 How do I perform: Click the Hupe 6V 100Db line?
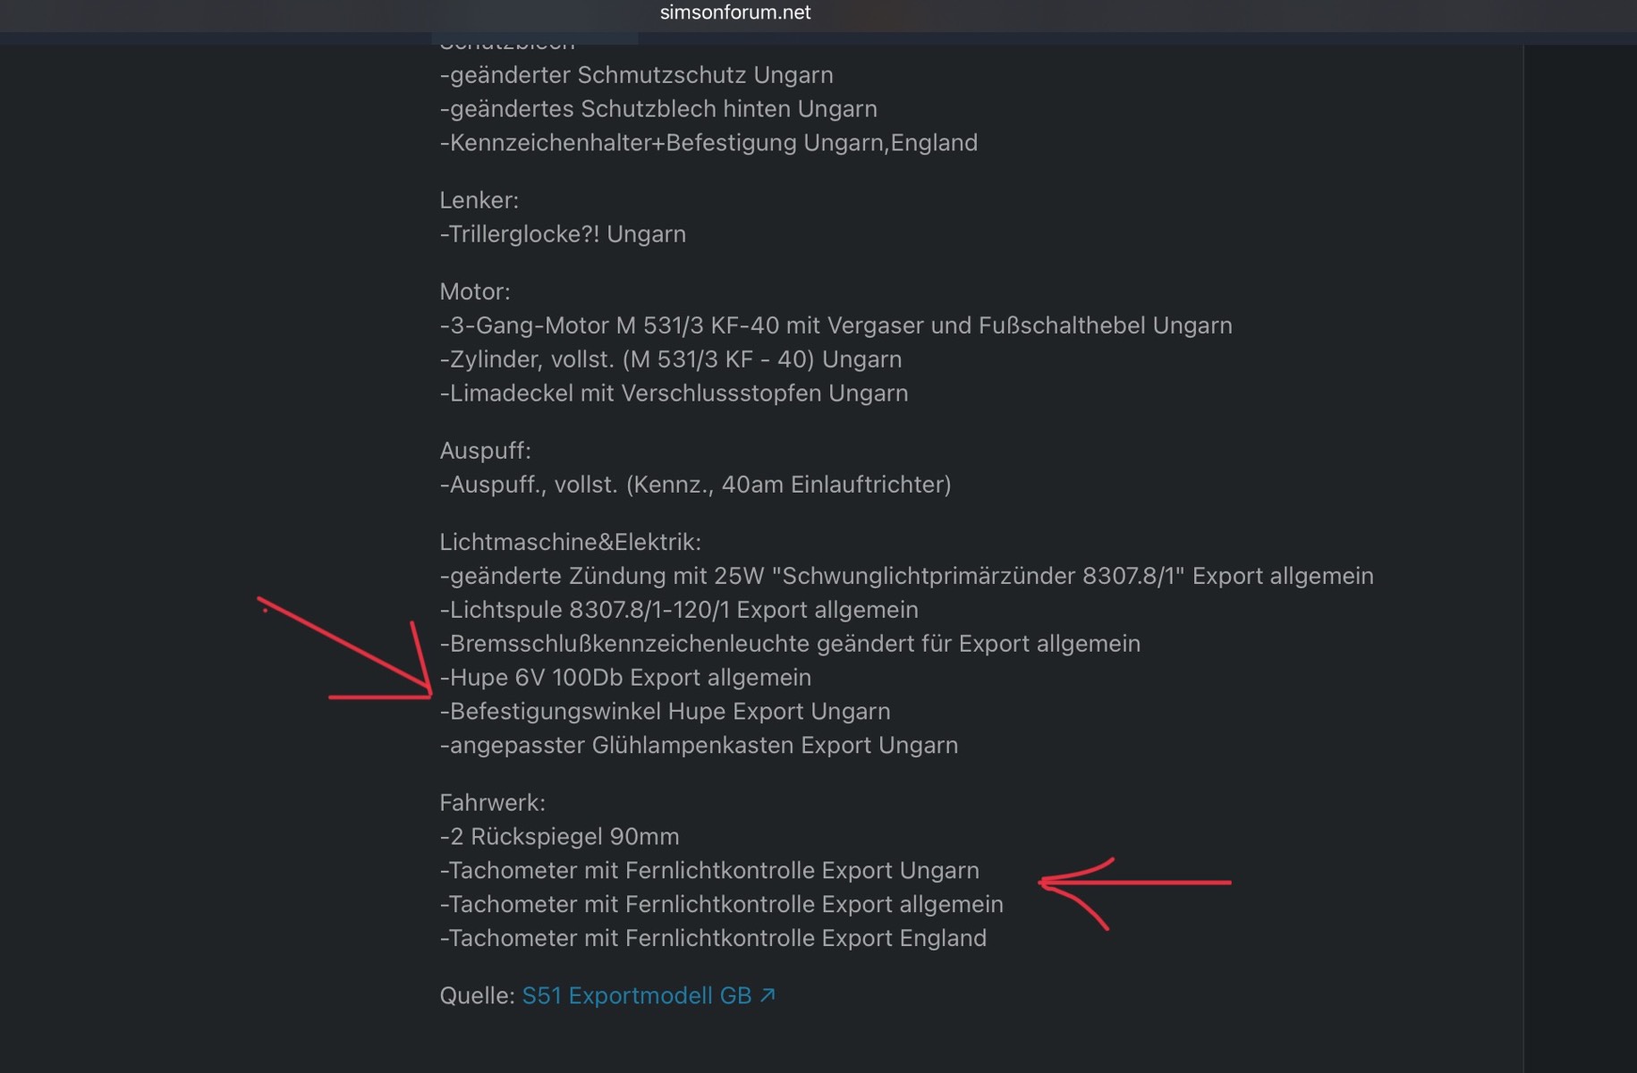click(625, 678)
